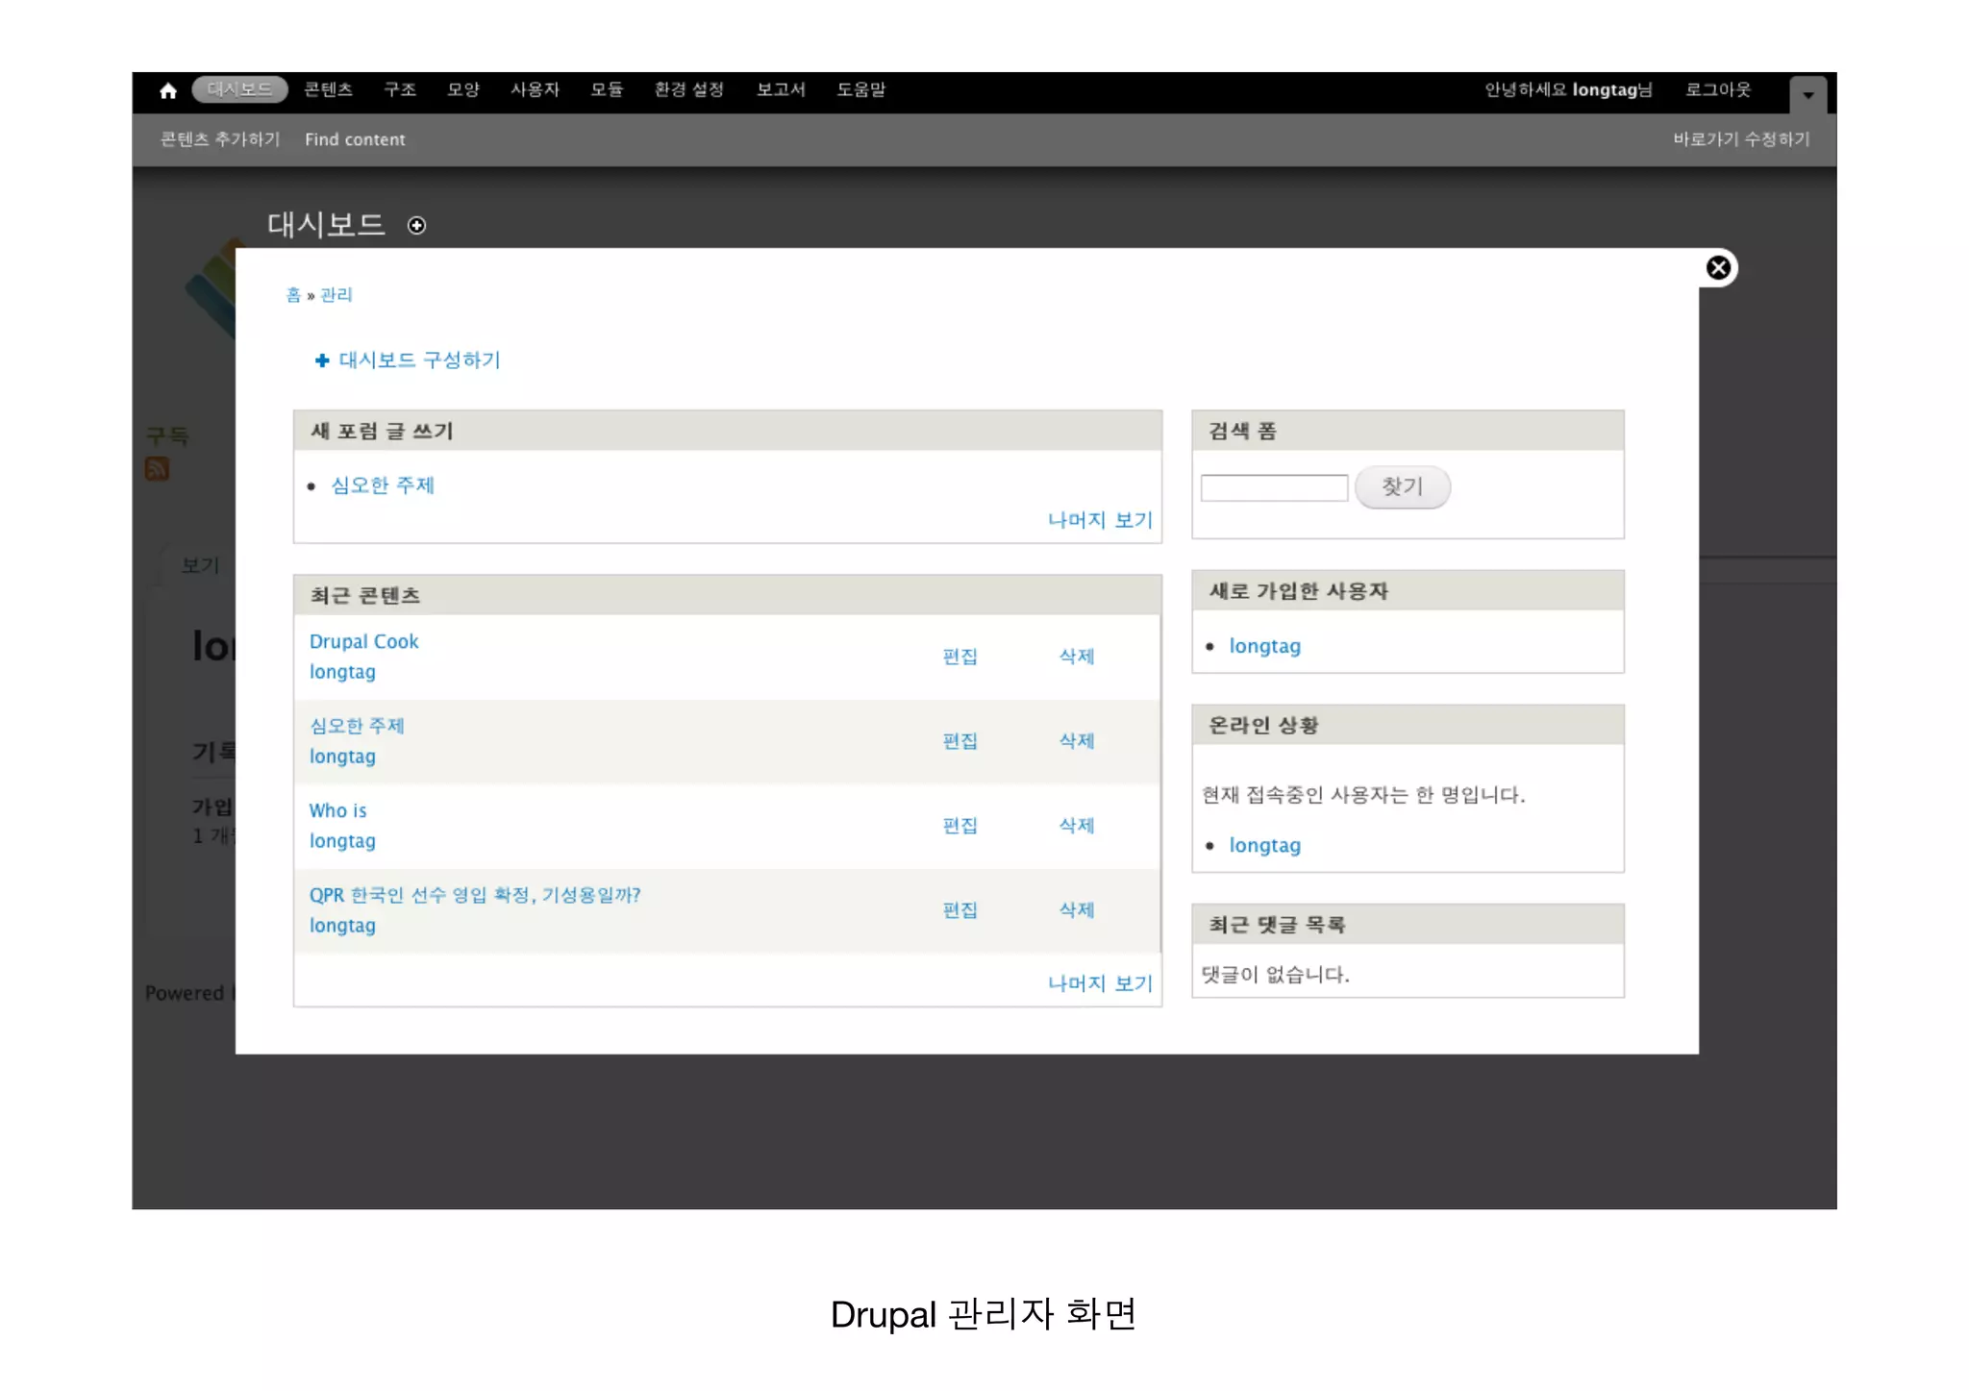Click the add-shortcut plus icon beside 대시보드 title
Viewport: 1969px width, 1391px height.
click(416, 225)
